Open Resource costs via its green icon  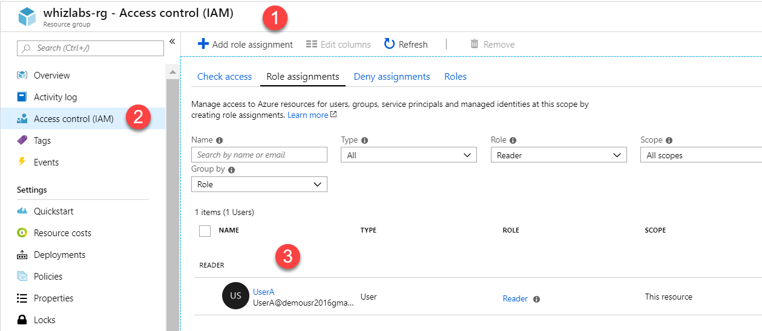point(22,233)
